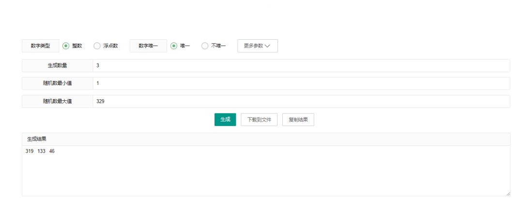Select the 整数 radio button
523x200 pixels.
[66, 46]
